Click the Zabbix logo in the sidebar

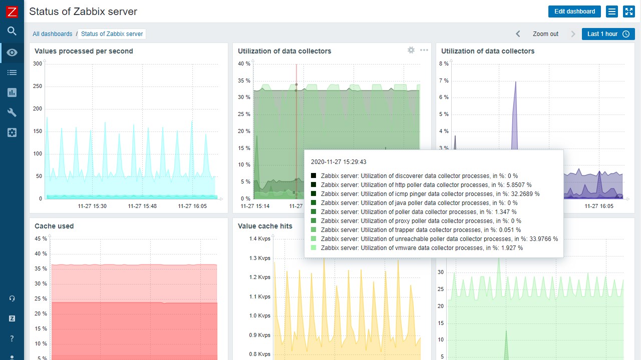point(12,12)
